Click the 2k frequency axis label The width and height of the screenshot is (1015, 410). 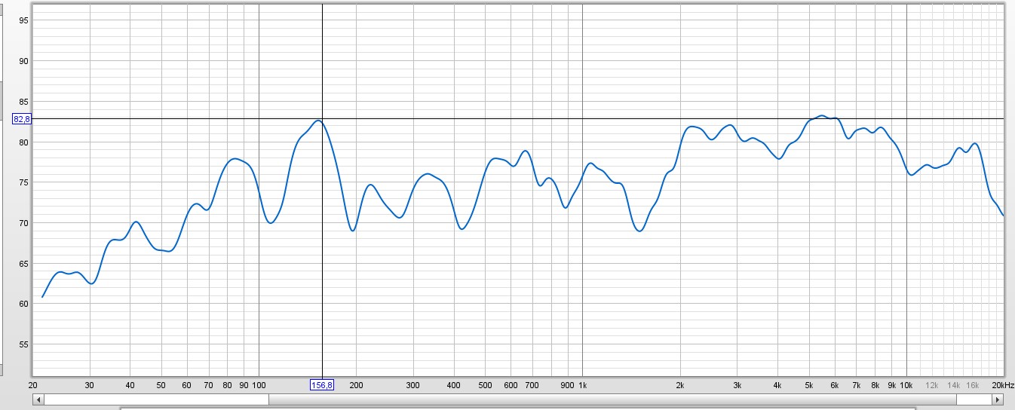click(680, 385)
